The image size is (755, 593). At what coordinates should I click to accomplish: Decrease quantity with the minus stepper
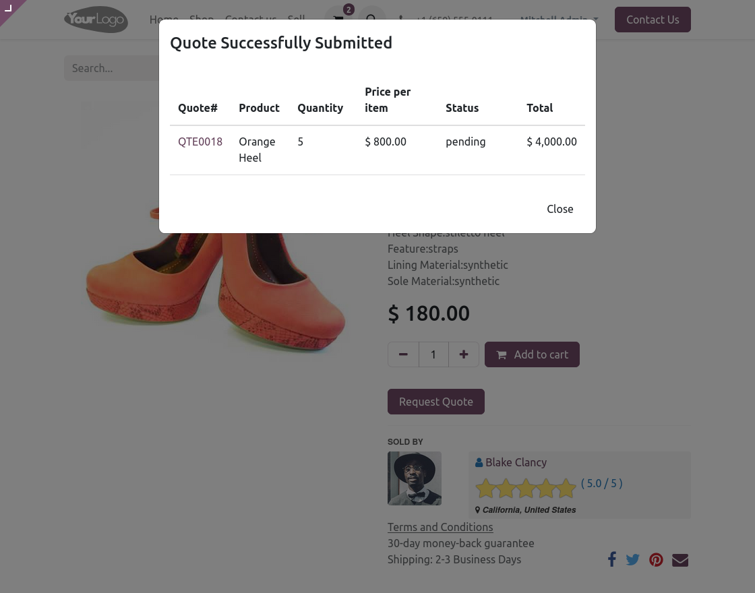403,354
